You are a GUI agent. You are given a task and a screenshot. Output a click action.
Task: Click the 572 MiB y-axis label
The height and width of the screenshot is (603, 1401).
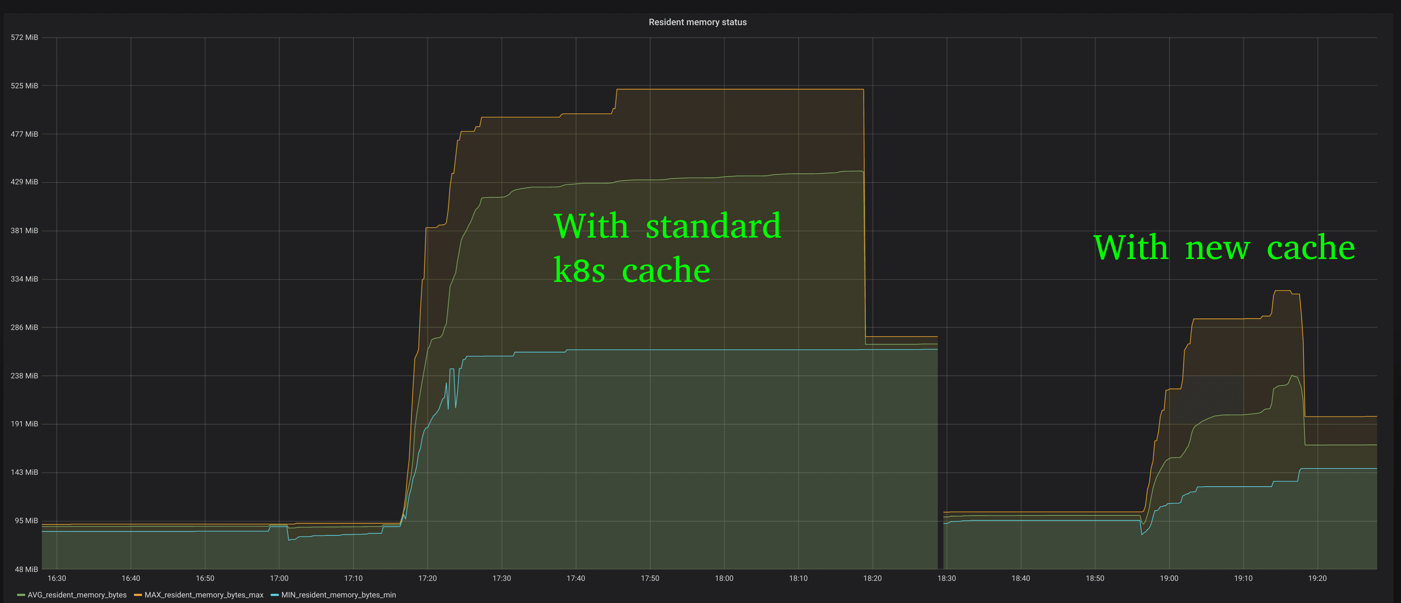coord(24,38)
